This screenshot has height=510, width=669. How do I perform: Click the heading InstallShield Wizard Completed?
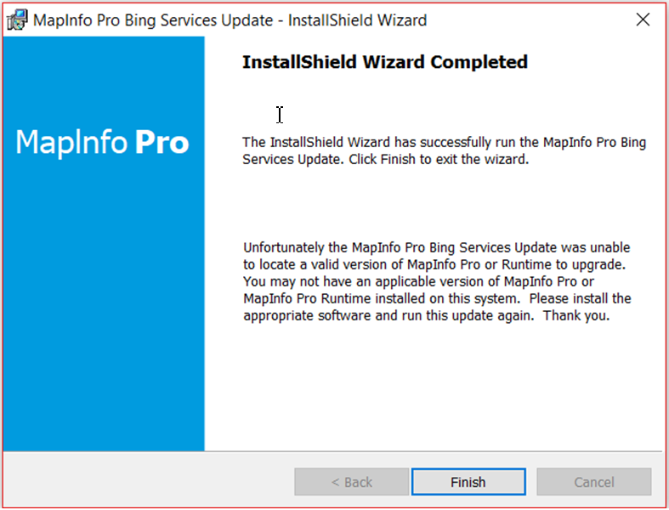[385, 62]
